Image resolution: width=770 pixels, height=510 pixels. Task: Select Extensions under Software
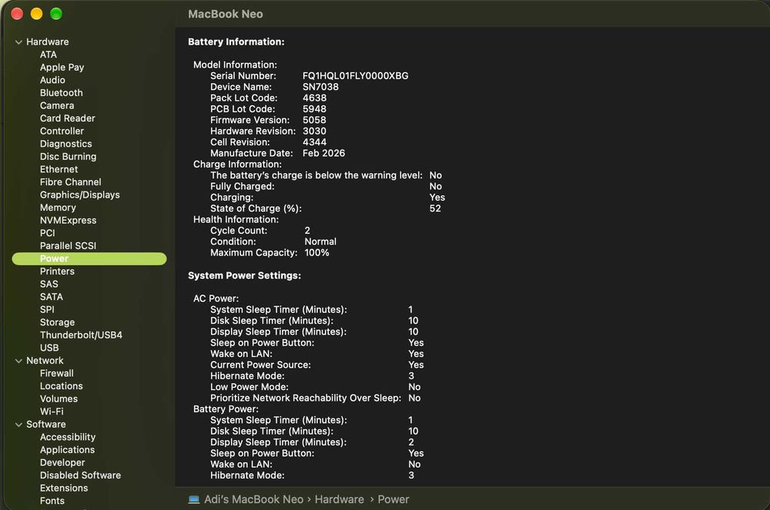[x=64, y=488]
